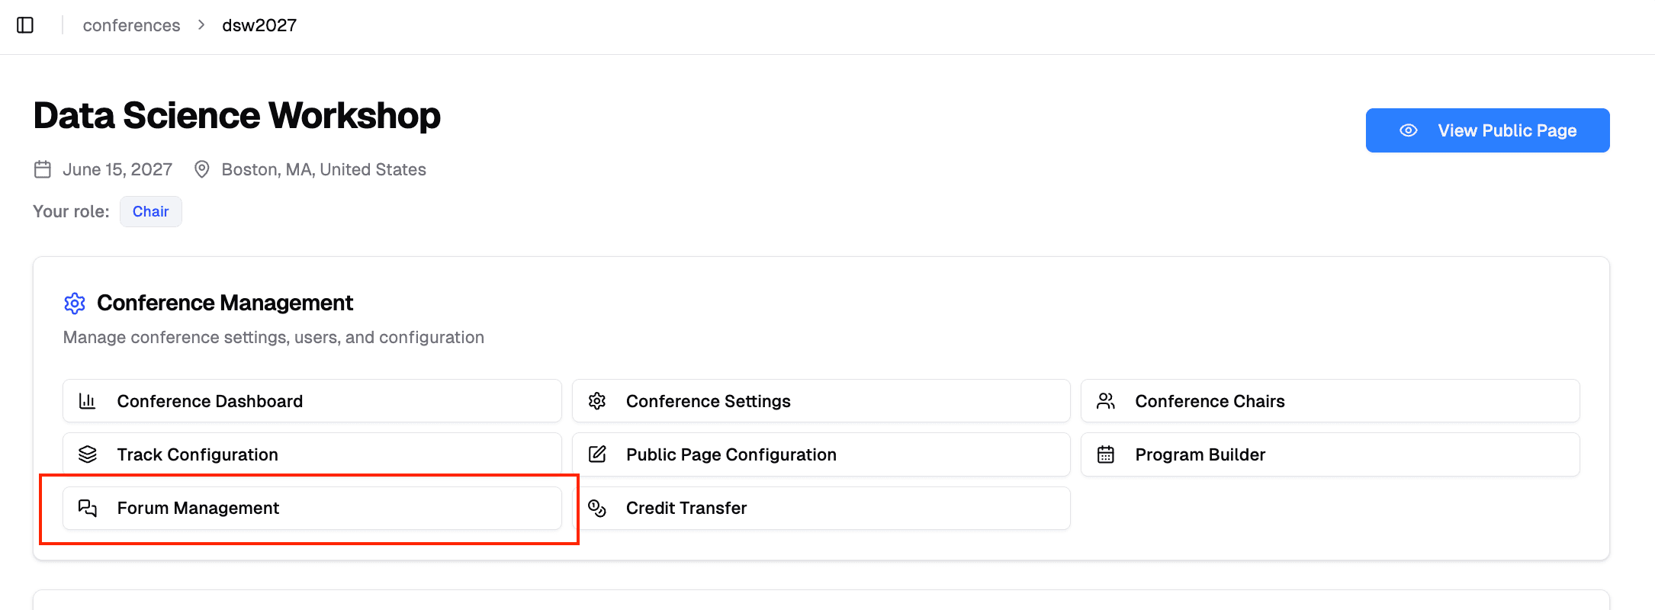Navigate to conferences breadcrumb link
Viewport: 1655px width, 610px height.
131,25
